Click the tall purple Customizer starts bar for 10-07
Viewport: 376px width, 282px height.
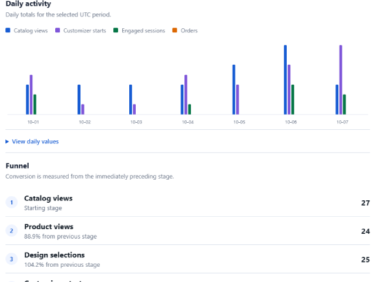[341, 80]
